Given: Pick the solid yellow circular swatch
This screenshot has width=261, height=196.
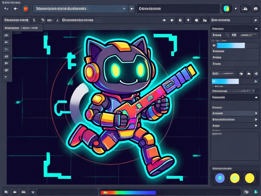Looking at the screenshot, I should click(250, 178).
